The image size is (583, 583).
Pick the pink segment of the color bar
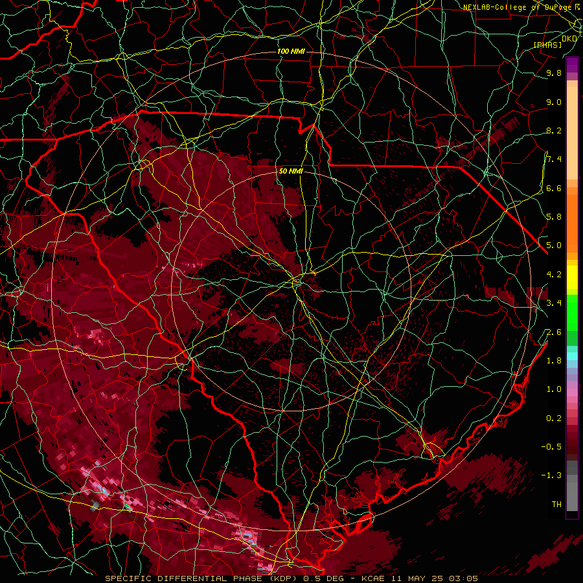coord(572,392)
